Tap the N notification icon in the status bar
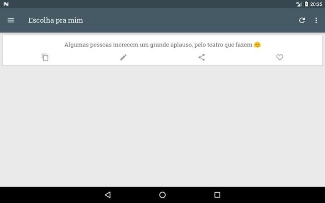 coord(6,4)
